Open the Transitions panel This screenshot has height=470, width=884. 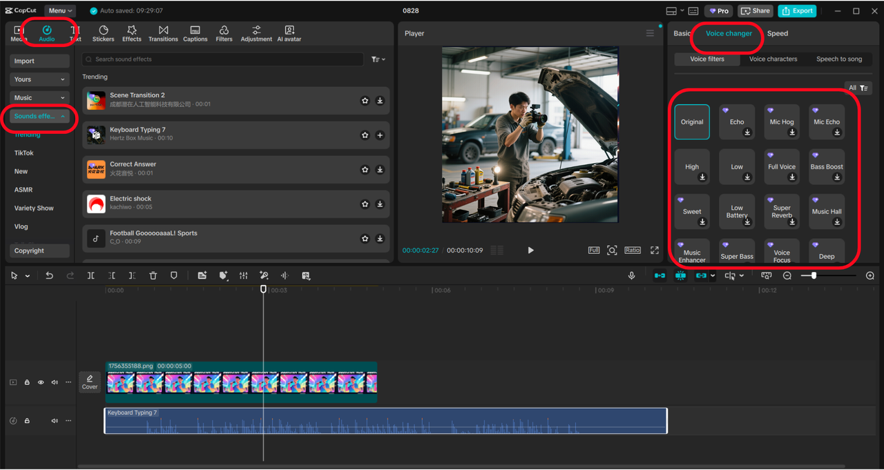(x=163, y=33)
